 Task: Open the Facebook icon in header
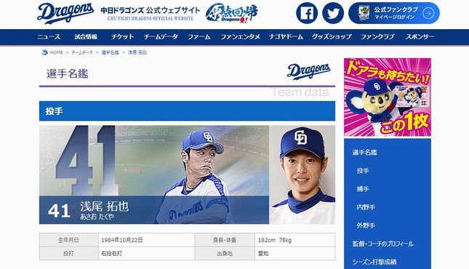click(307, 13)
